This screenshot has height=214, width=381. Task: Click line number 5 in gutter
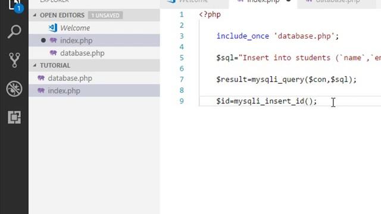[x=182, y=58]
